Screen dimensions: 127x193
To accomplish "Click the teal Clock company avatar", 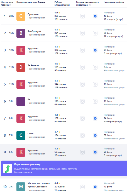I will coord(21,135).
